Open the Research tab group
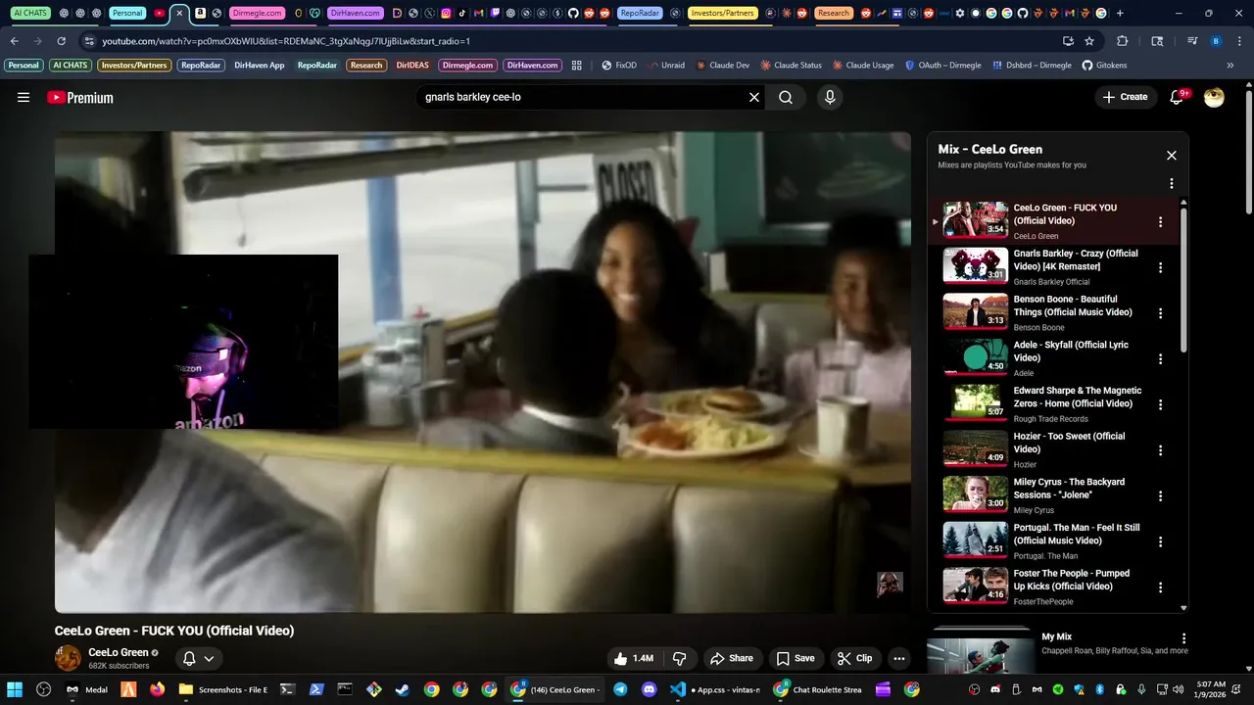 [x=834, y=13]
